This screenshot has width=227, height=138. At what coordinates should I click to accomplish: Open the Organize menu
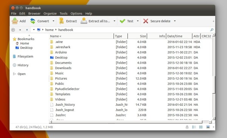50,14
